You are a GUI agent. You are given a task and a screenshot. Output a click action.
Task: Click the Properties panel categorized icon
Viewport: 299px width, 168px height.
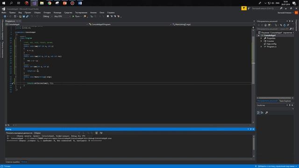(258, 113)
